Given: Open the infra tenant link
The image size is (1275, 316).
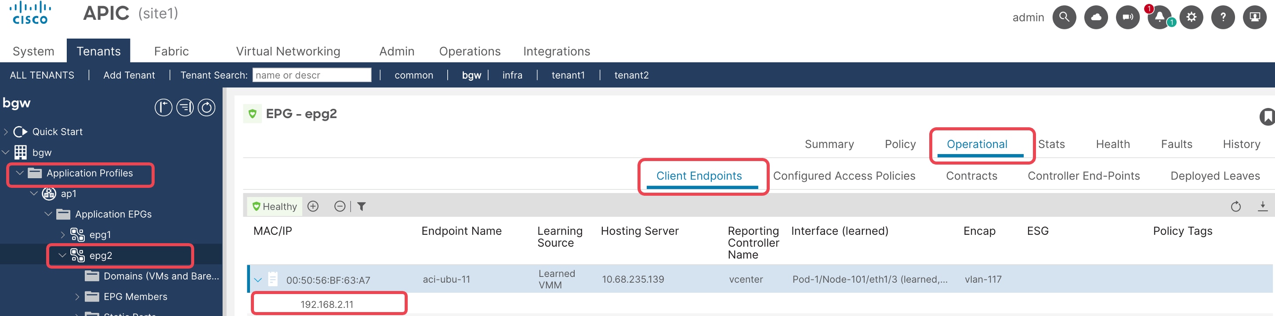Looking at the screenshot, I should 512,75.
